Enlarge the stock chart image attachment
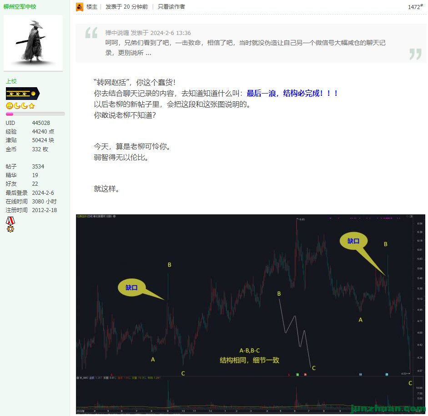 251,313
